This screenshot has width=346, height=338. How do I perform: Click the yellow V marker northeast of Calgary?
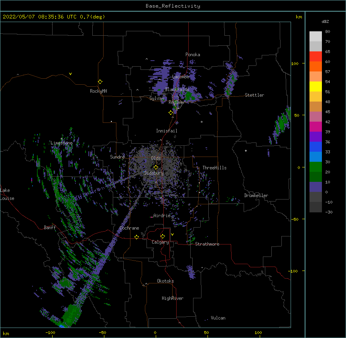click(x=172, y=234)
